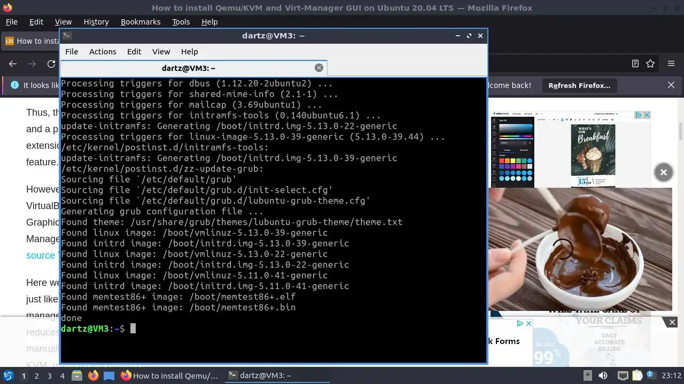Click the chocolate bowl video
This screenshot has width=684, height=384.
580,249
